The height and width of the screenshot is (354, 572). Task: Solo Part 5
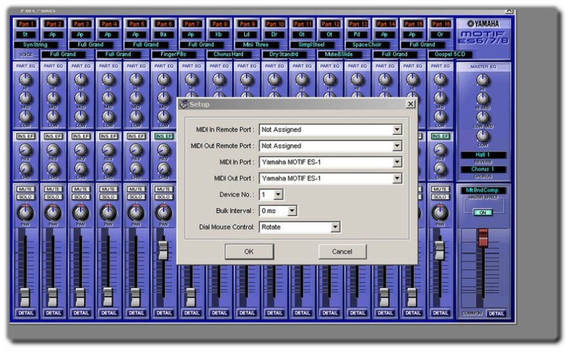pyautogui.click(x=136, y=197)
